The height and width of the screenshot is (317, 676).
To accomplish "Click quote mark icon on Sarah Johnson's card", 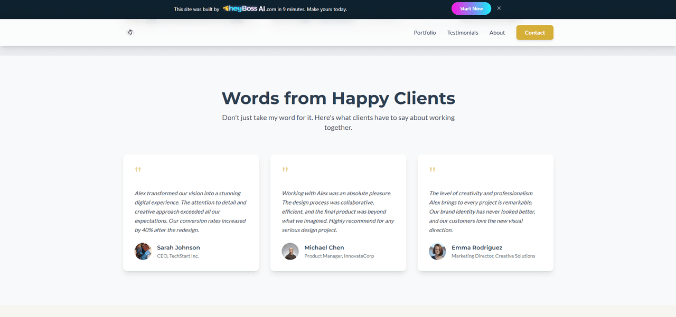I will pos(138,170).
